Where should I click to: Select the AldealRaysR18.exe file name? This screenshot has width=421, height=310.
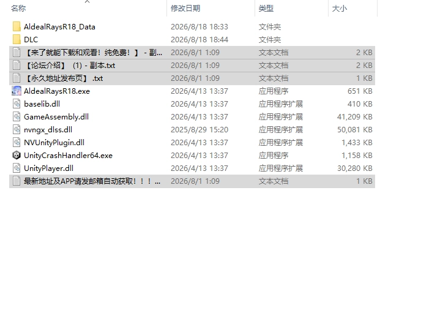pyautogui.click(x=57, y=91)
